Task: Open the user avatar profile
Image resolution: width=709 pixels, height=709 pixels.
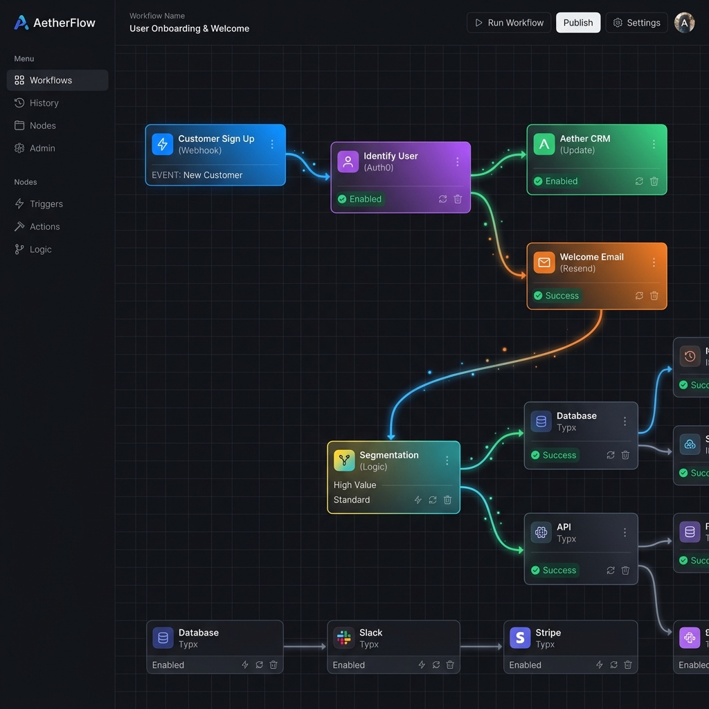Action: coord(684,23)
